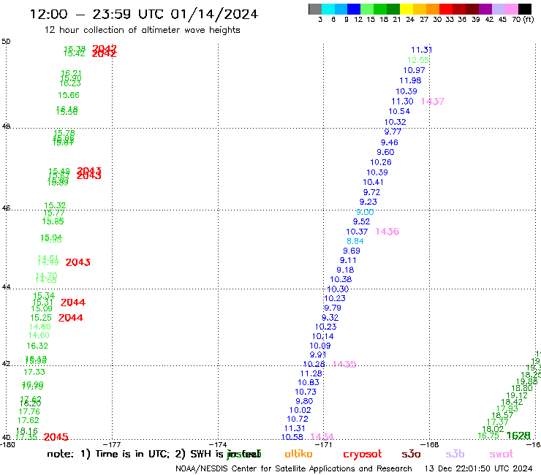The image size is (541, 475).
Task: Click the title '12:00 – 23:59 UTC 01/14/2024'
Action: coord(144,14)
